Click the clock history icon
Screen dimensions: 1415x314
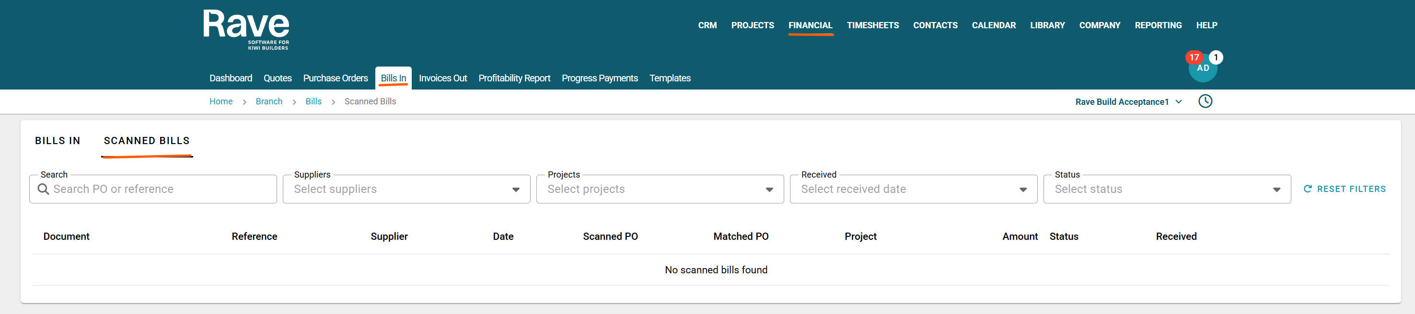click(1205, 101)
